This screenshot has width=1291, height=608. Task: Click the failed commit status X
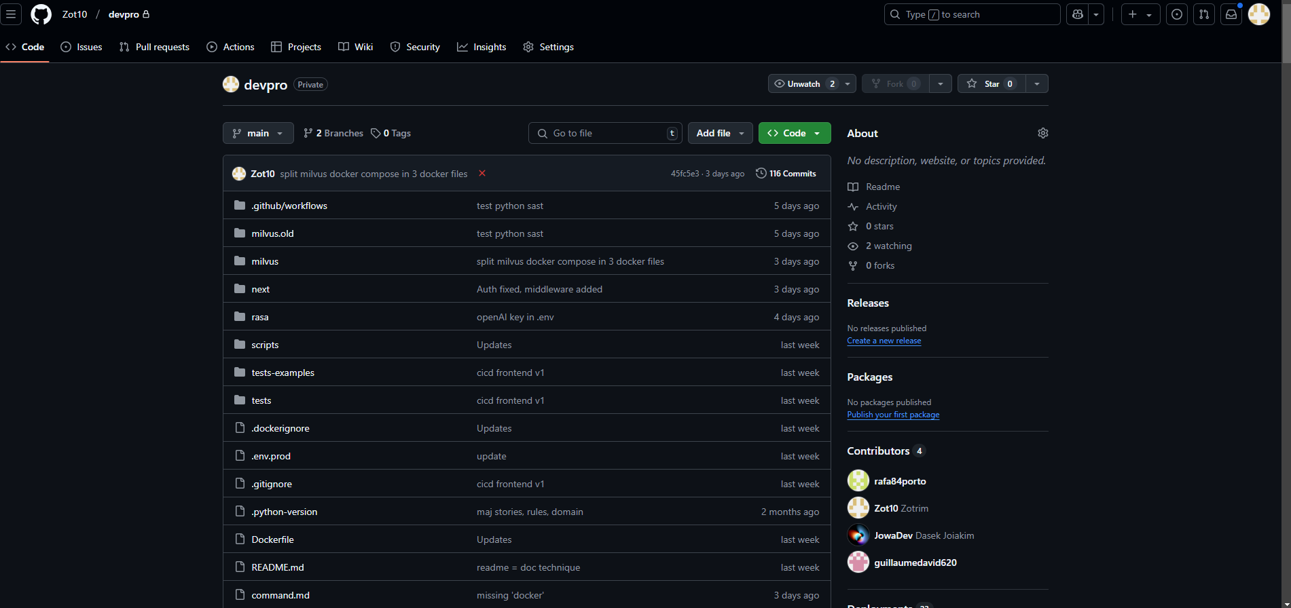point(482,173)
